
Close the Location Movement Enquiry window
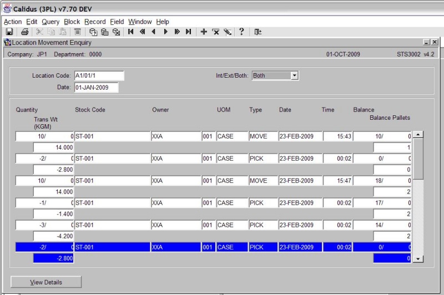tap(435, 42)
